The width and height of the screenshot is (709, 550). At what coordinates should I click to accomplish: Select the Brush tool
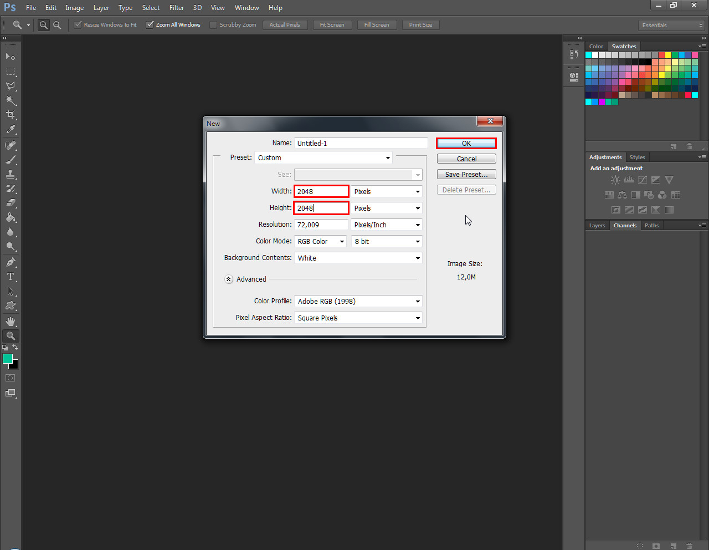click(x=11, y=160)
